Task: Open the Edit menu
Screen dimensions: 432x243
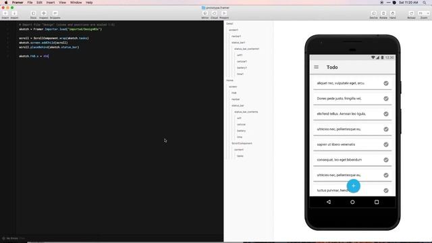Action: coord(39,3)
